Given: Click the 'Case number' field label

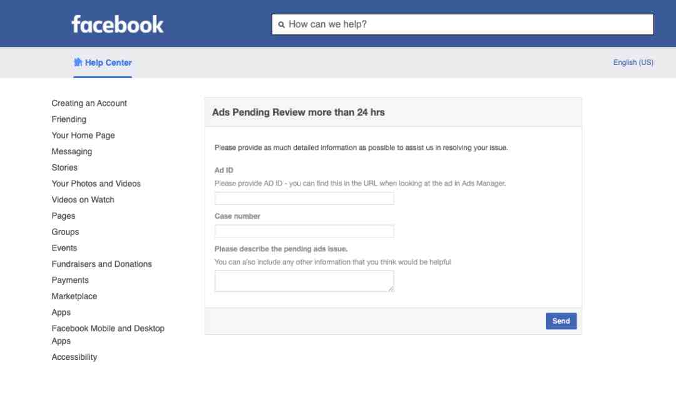Looking at the screenshot, I should tap(237, 216).
